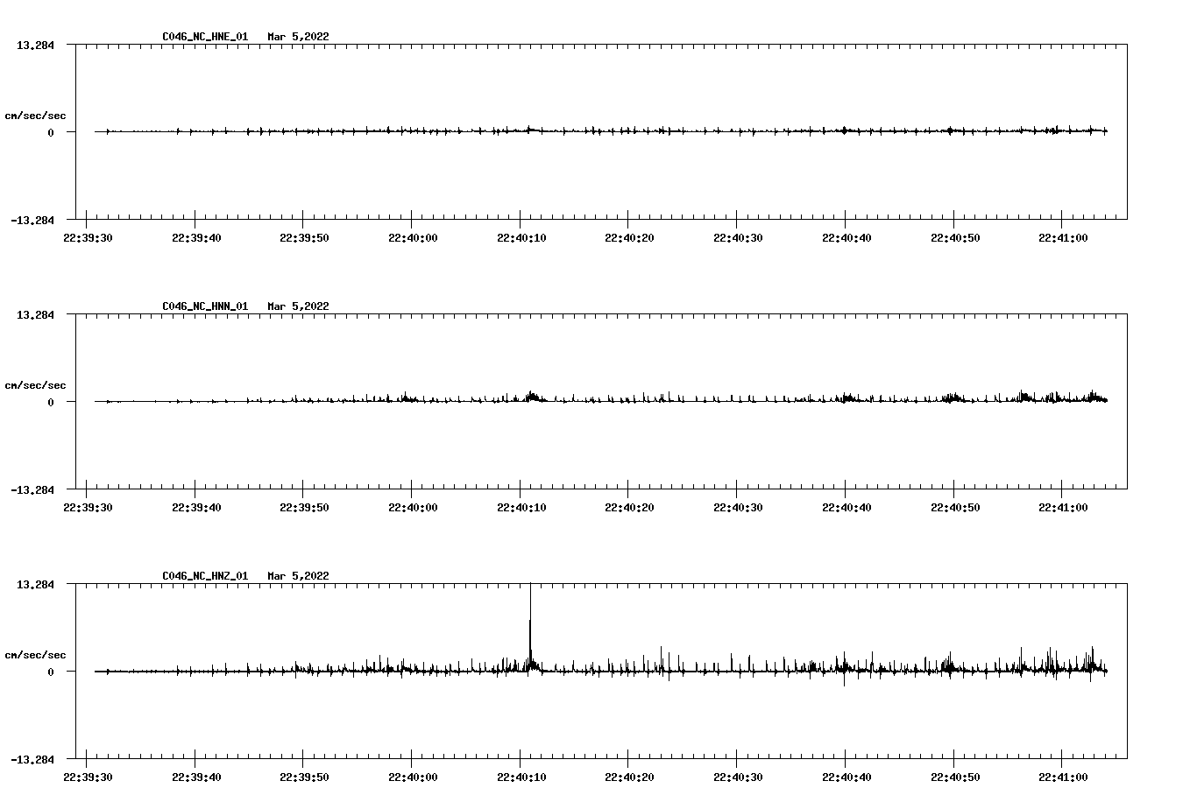This screenshot has width=1190, height=809.
Task: Click the zero axis label on HNE plot
Action: (51, 132)
